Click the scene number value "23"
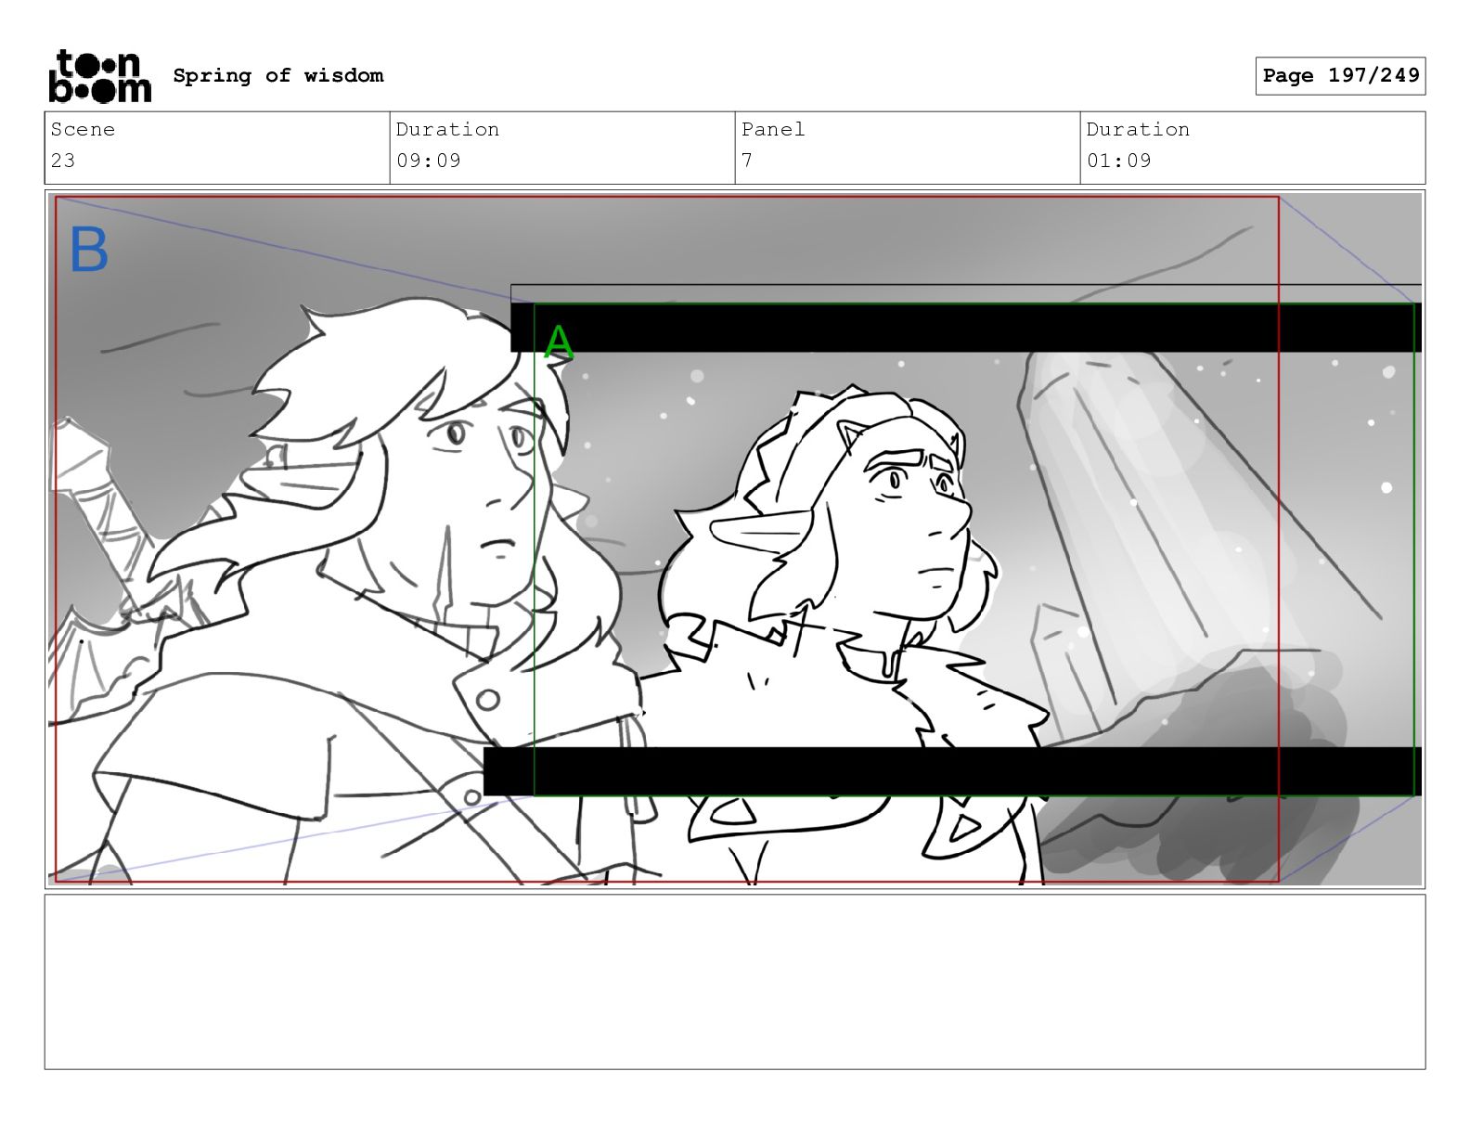Screen dimensions: 1470x1136 coord(63,161)
